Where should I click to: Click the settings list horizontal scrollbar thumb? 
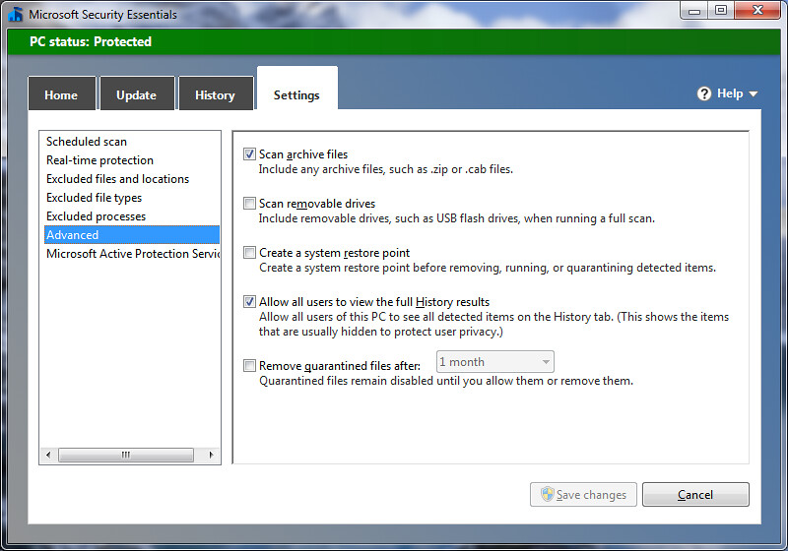pyautogui.click(x=126, y=456)
